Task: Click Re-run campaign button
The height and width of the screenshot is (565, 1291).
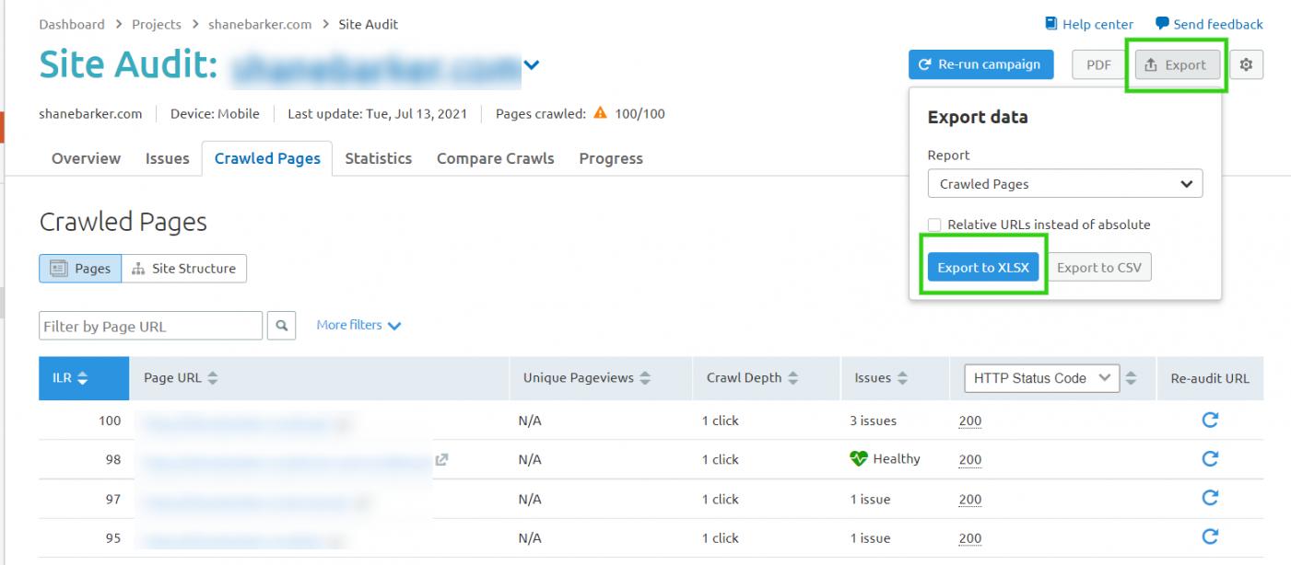Action: click(980, 64)
